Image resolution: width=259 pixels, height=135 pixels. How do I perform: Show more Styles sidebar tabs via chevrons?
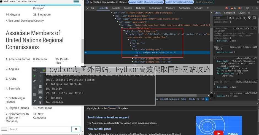249,13
